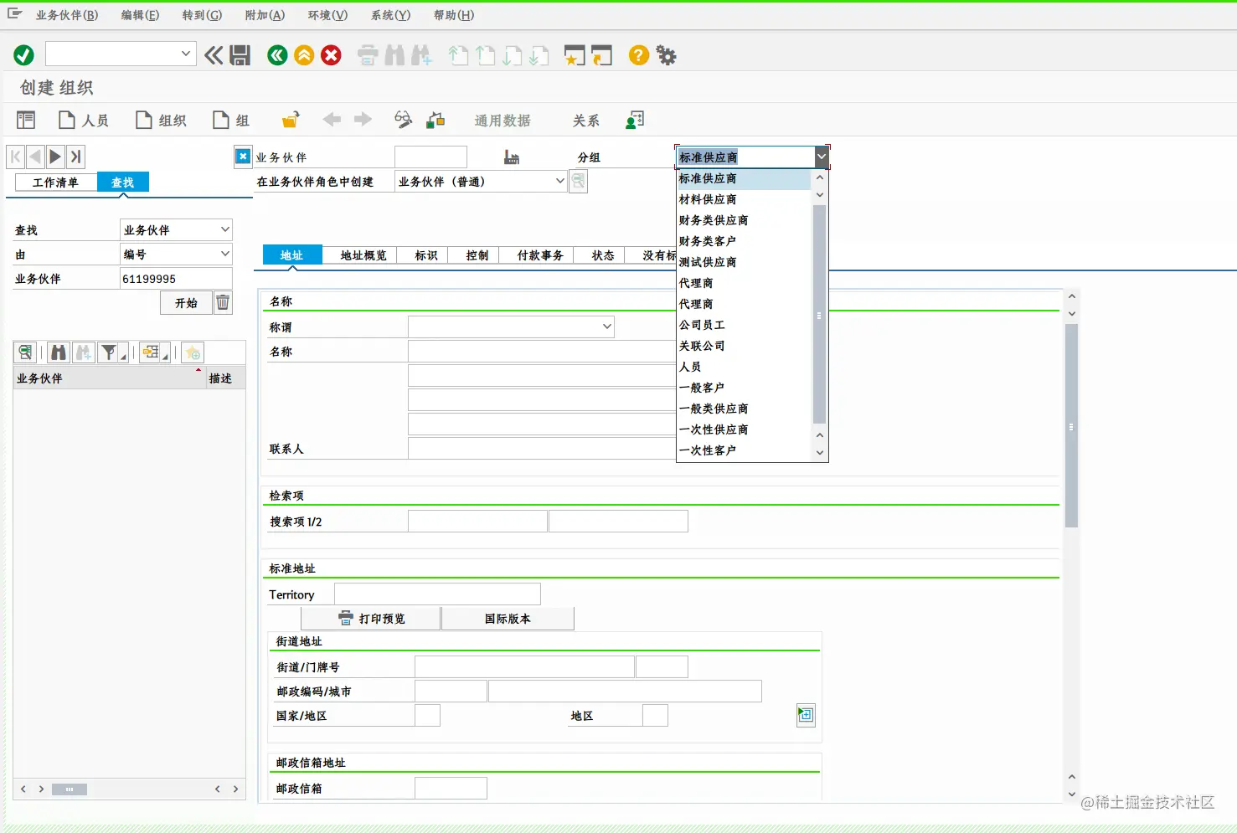1237x833 pixels.
Task: Open the filter options arrow in results toolbar
Action: (x=124, y=357)
